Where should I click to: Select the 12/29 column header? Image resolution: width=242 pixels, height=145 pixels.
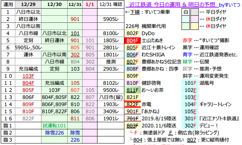tap(28, 4)
